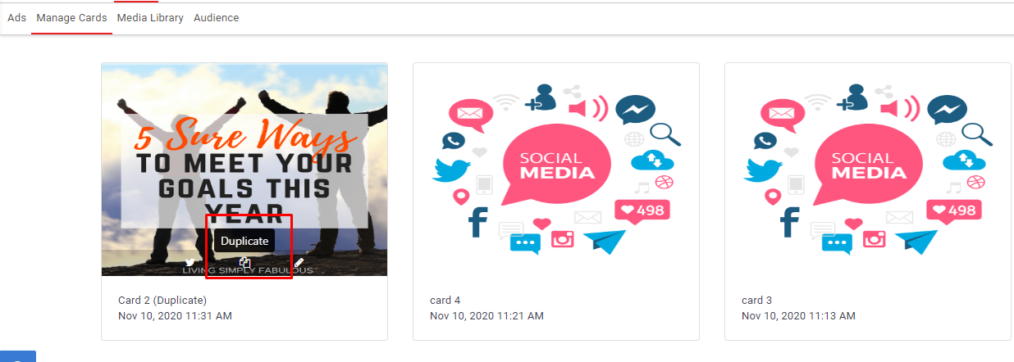The image size is (1014, 362).
Task: Go to the Audience tab
Action: [x=217, y=18]
